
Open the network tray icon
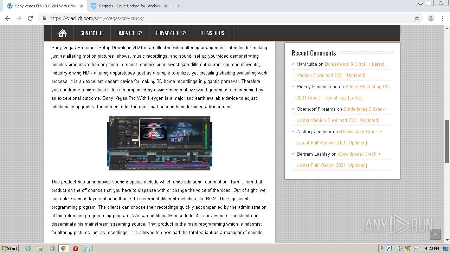tap(408, 248)
